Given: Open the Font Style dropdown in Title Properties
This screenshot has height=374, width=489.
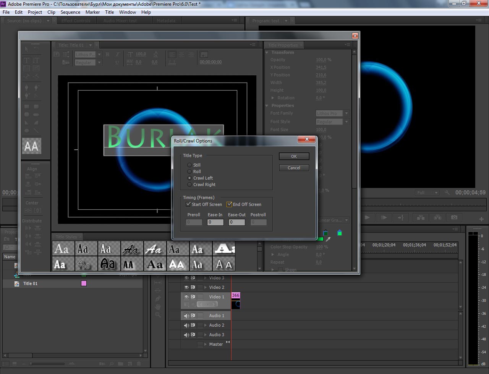Looking at the screenshot, I should [332, 122].
